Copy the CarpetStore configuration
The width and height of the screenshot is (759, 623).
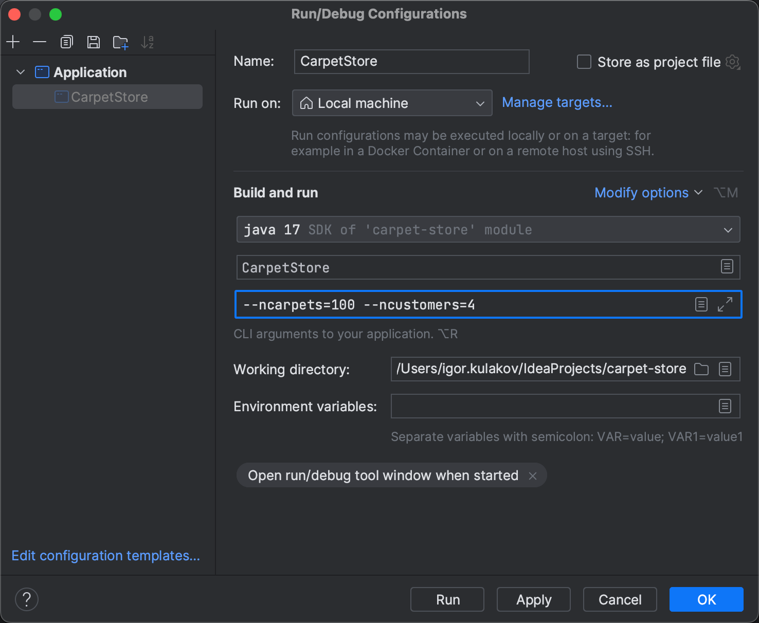(x=66, y=42)
